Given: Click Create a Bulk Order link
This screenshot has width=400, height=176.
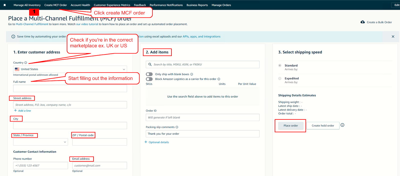Looking at the screenshot, I should [379, 22].
